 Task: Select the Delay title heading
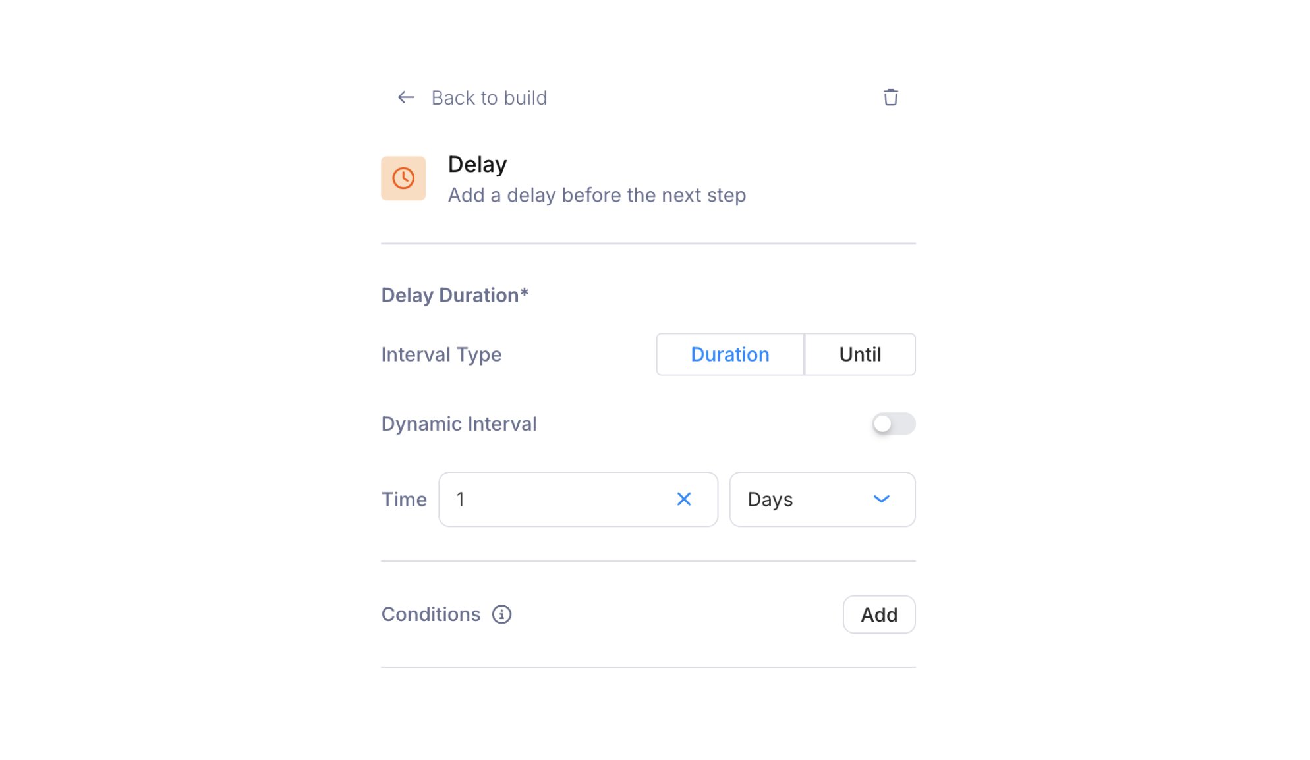tap(477, 164)
